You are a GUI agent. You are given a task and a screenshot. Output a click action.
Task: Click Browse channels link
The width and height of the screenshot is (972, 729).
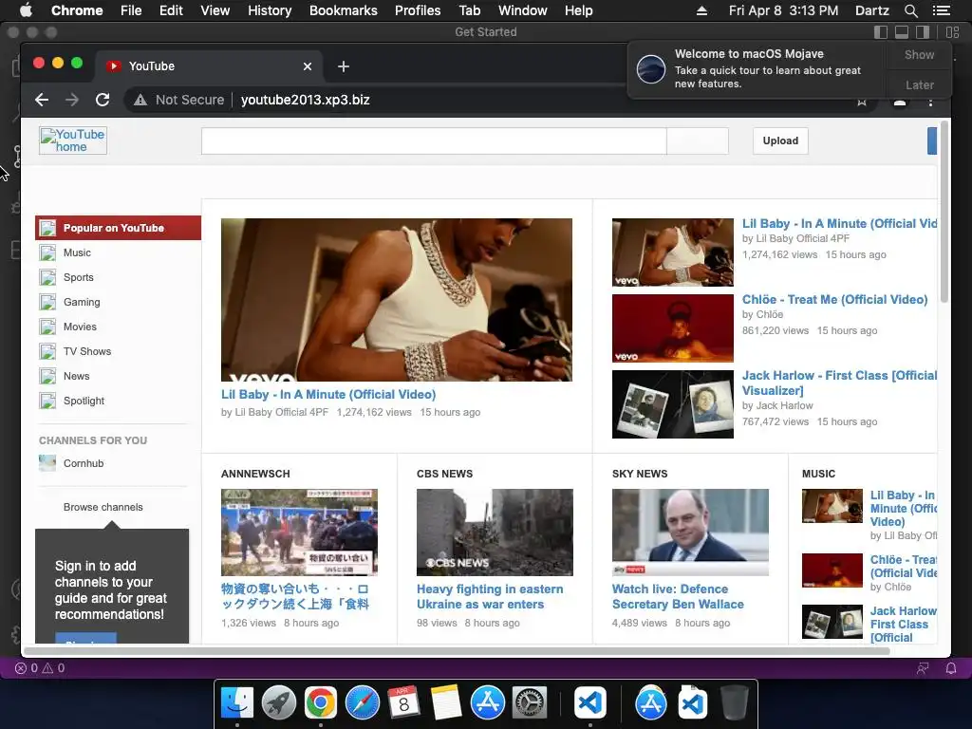point(103,507)
